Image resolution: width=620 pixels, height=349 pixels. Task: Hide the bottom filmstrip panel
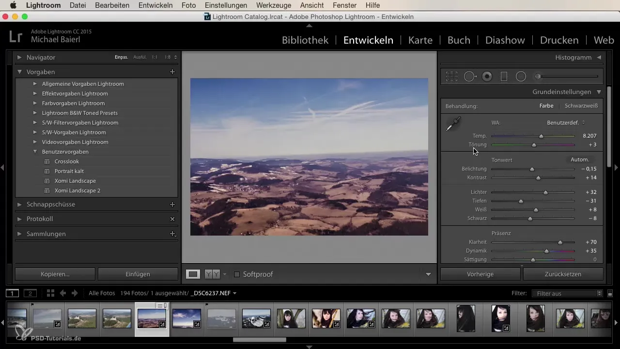click(x=310, y=347)
